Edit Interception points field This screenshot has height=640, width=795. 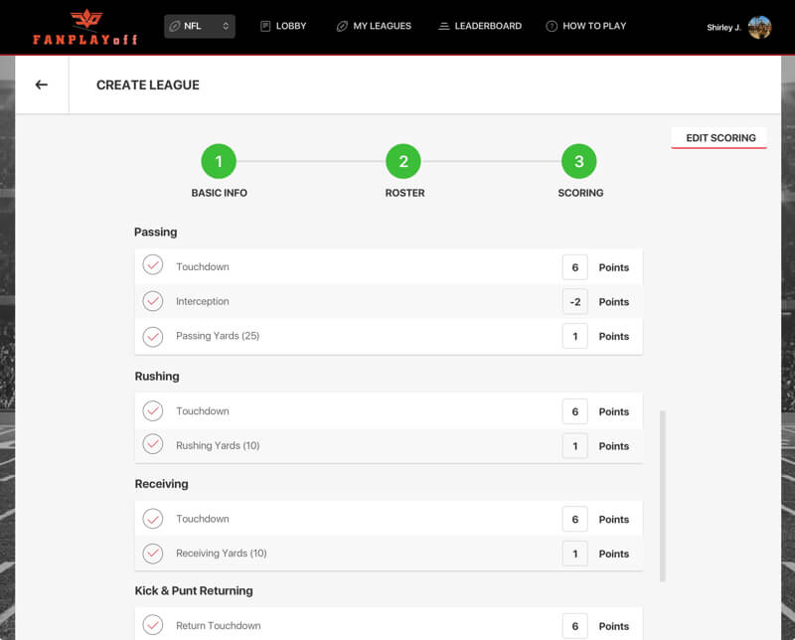tap(575, 302)
